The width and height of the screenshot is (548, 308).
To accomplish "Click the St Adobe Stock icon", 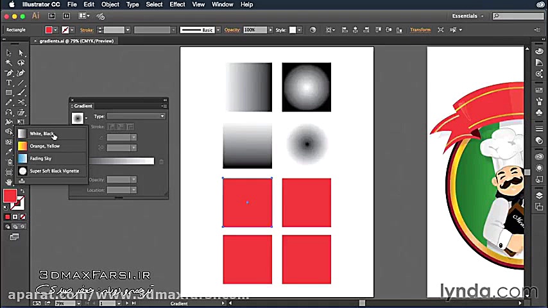I will (66, 16).
